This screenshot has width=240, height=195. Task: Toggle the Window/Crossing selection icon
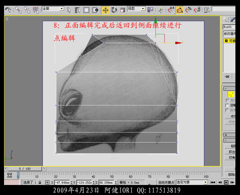coord(95,10)
